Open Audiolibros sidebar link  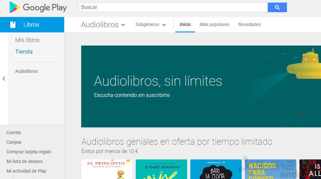pos(26,72)
